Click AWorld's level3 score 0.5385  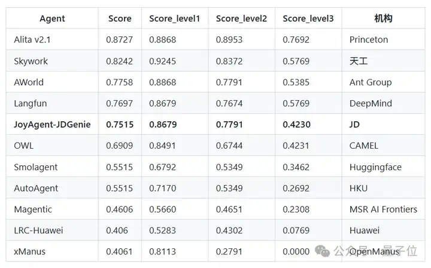coord(296,82)
